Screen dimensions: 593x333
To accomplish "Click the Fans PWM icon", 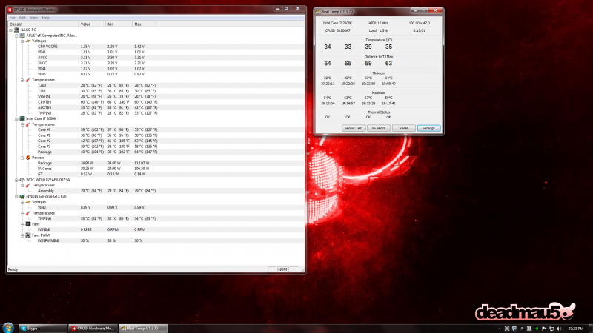I will point(28,235).
